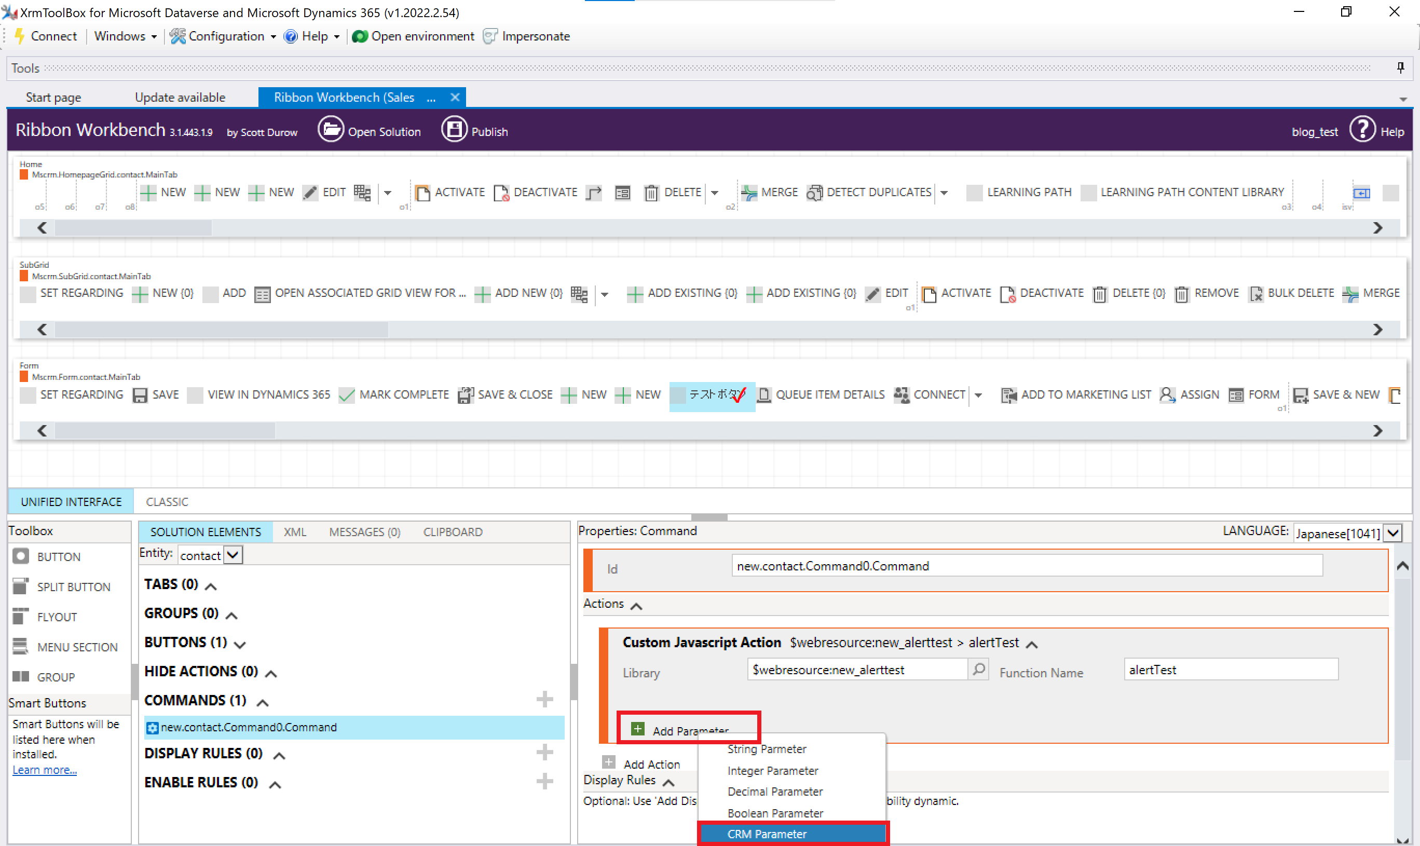Select the Home ribbon DELETE trash button
The height and width of the screenshot is (846, 1420).
(672, 193)
